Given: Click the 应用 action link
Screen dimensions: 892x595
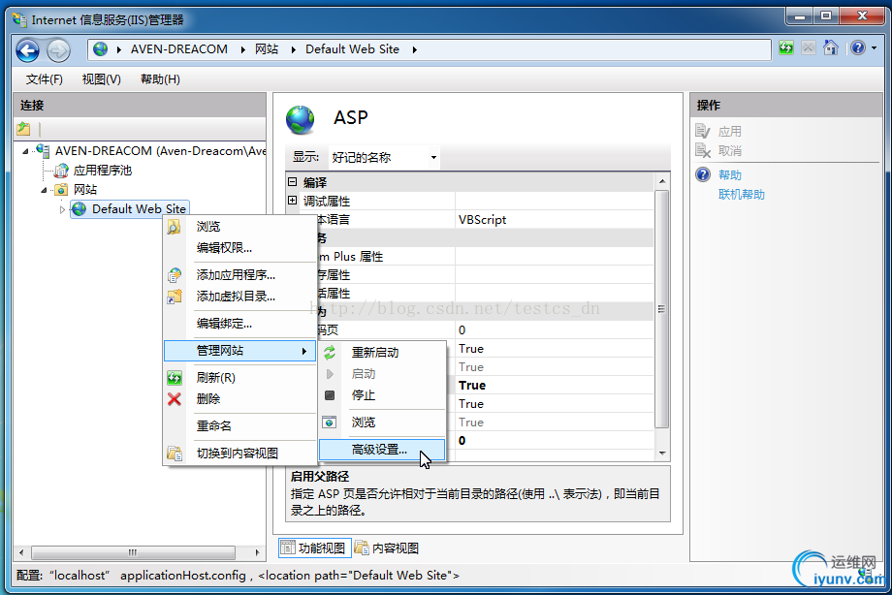Looking at the screenshot, I should (730, 132).
